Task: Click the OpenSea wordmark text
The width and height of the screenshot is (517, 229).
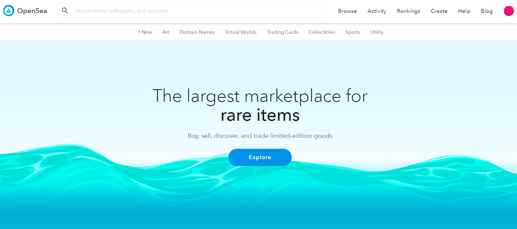Action: click(32, 11)
